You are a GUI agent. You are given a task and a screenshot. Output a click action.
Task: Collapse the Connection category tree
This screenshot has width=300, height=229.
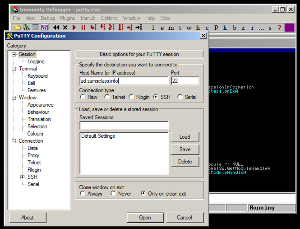[14, 141]
